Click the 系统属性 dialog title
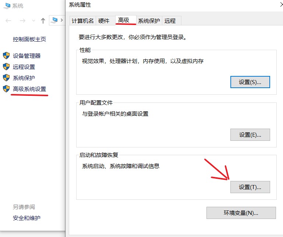The height and width of the screenshot is (237, 283). 80,5
